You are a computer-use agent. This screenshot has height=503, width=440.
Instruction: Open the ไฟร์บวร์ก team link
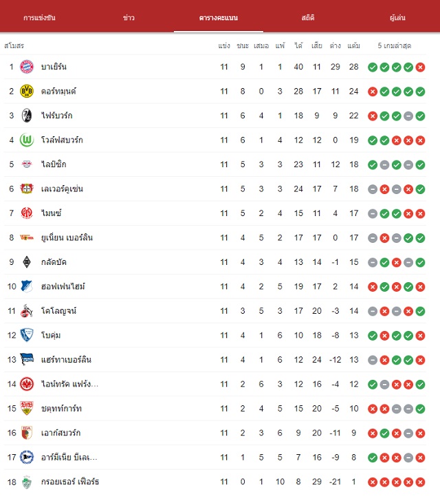click(x=57, y=116)
